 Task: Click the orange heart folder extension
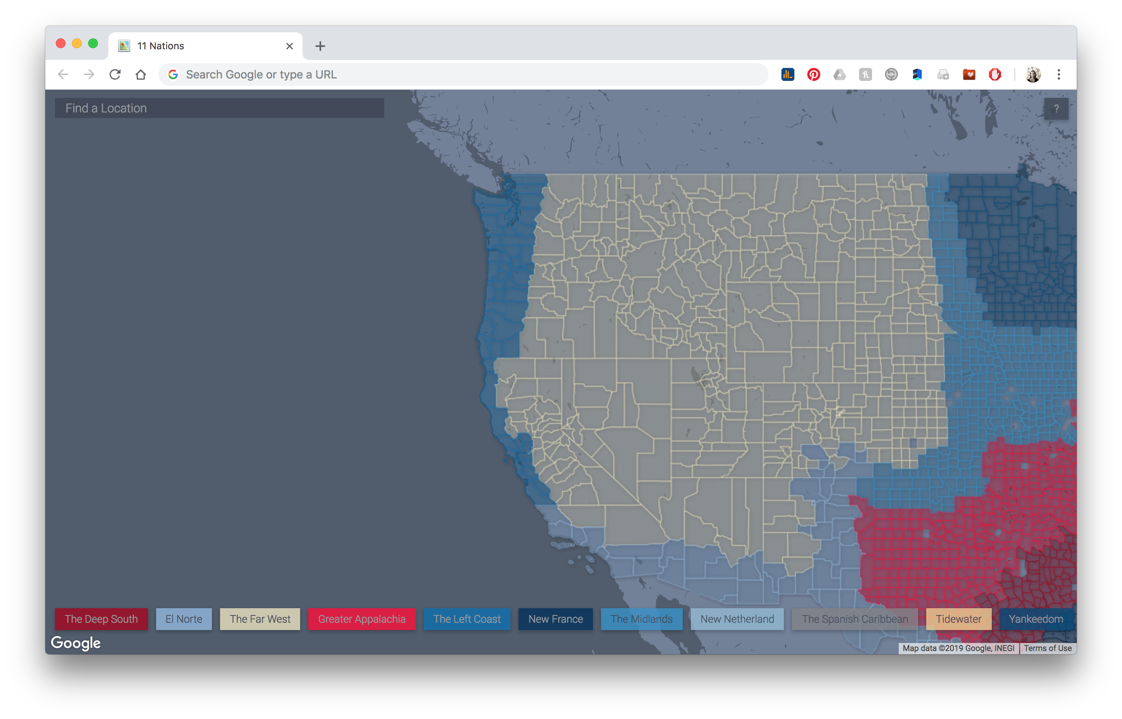[969, 75]
